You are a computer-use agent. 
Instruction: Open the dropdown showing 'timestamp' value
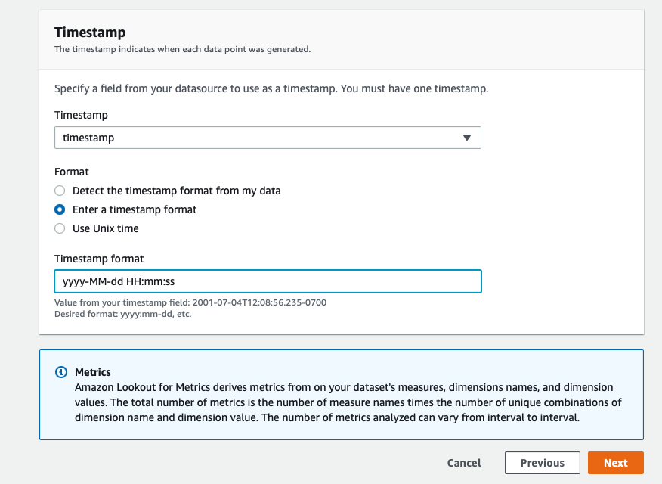coord(268,138)
